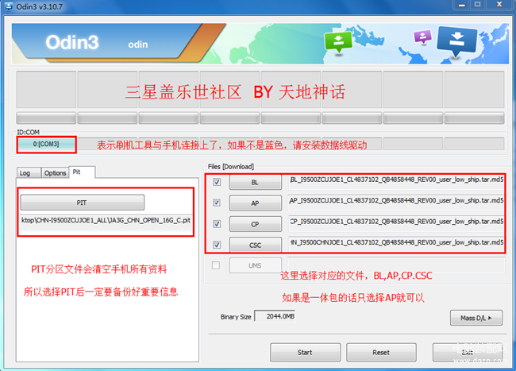Viewport: 516px width, 371px height.
Task: Toggle the CSC file checkbox
Action: tap(217, 245)
